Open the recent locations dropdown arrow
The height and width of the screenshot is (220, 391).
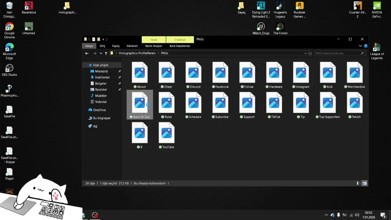tap(101, 53)
